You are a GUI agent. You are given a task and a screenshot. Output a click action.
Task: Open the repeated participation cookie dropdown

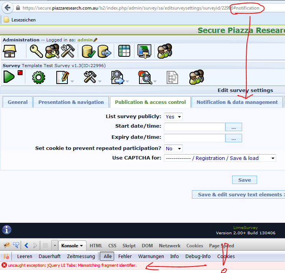173,148
